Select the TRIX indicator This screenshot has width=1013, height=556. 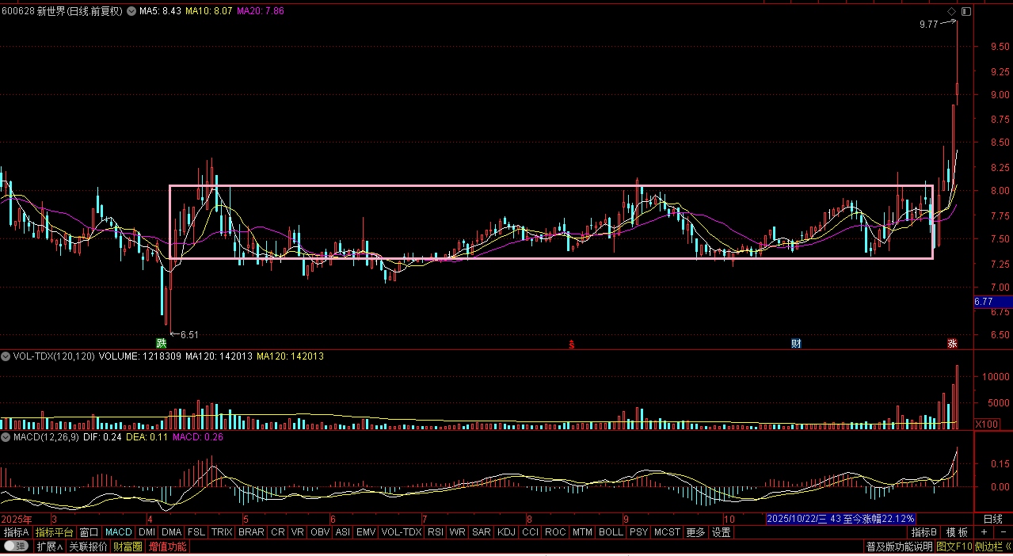pos(222,532)
